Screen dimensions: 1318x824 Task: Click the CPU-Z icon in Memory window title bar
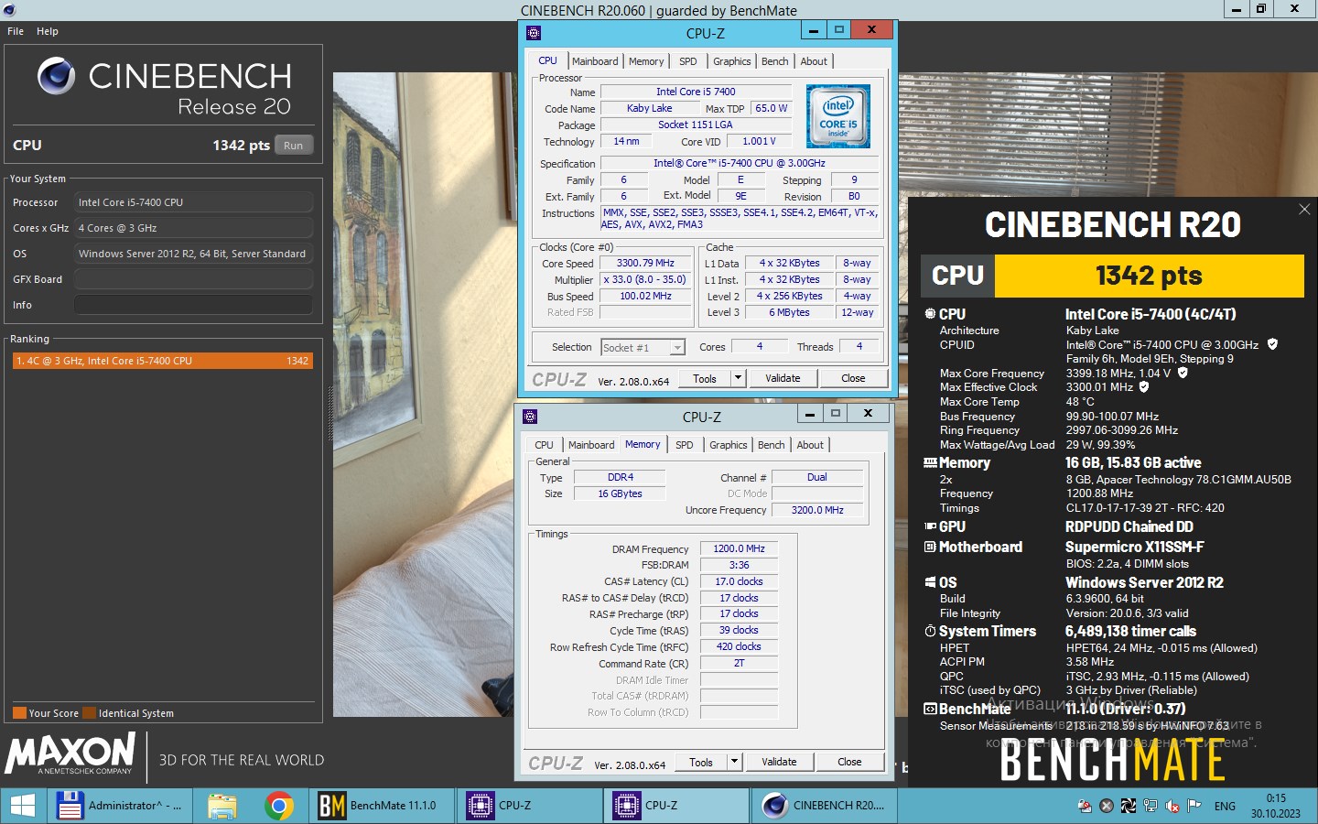click(530, 417)
